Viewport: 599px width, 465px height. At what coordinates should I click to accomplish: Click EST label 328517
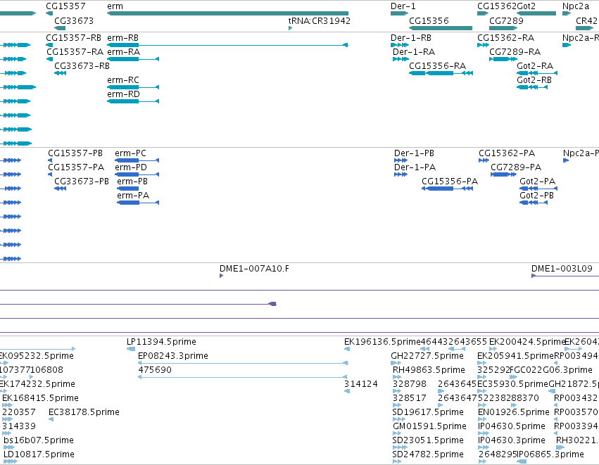point(409,398)
